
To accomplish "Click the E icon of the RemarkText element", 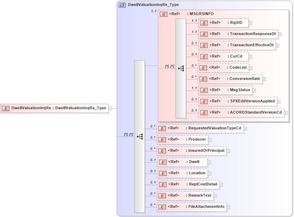I will [162, 196].
